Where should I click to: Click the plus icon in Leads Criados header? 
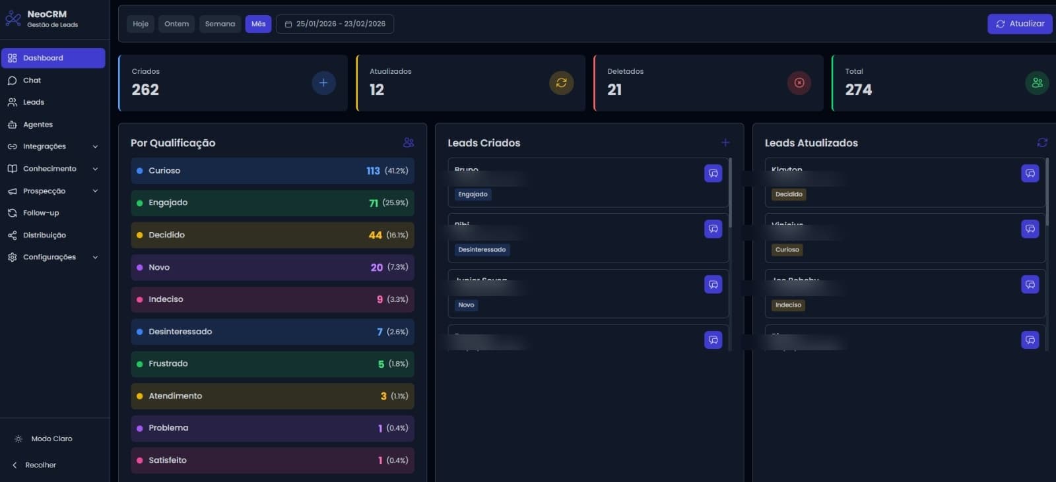[725, 142]
